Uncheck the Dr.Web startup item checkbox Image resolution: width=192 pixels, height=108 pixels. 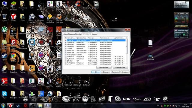pos(66,40)
